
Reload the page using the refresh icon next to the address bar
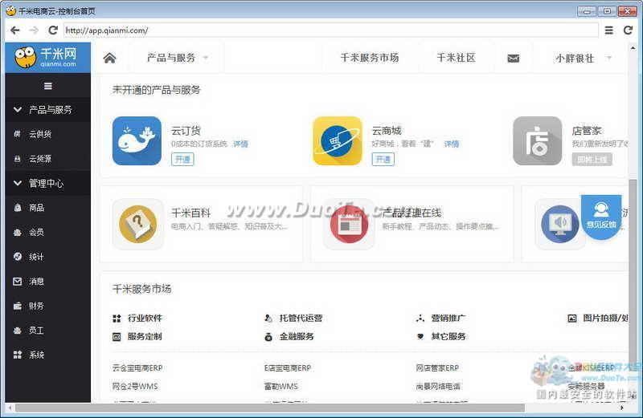53,30
